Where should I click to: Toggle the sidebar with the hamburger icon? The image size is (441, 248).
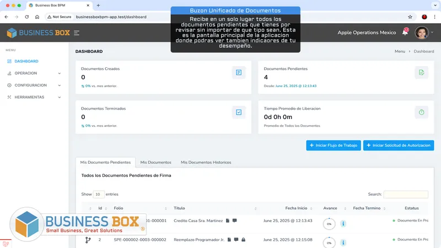[77, 33]
